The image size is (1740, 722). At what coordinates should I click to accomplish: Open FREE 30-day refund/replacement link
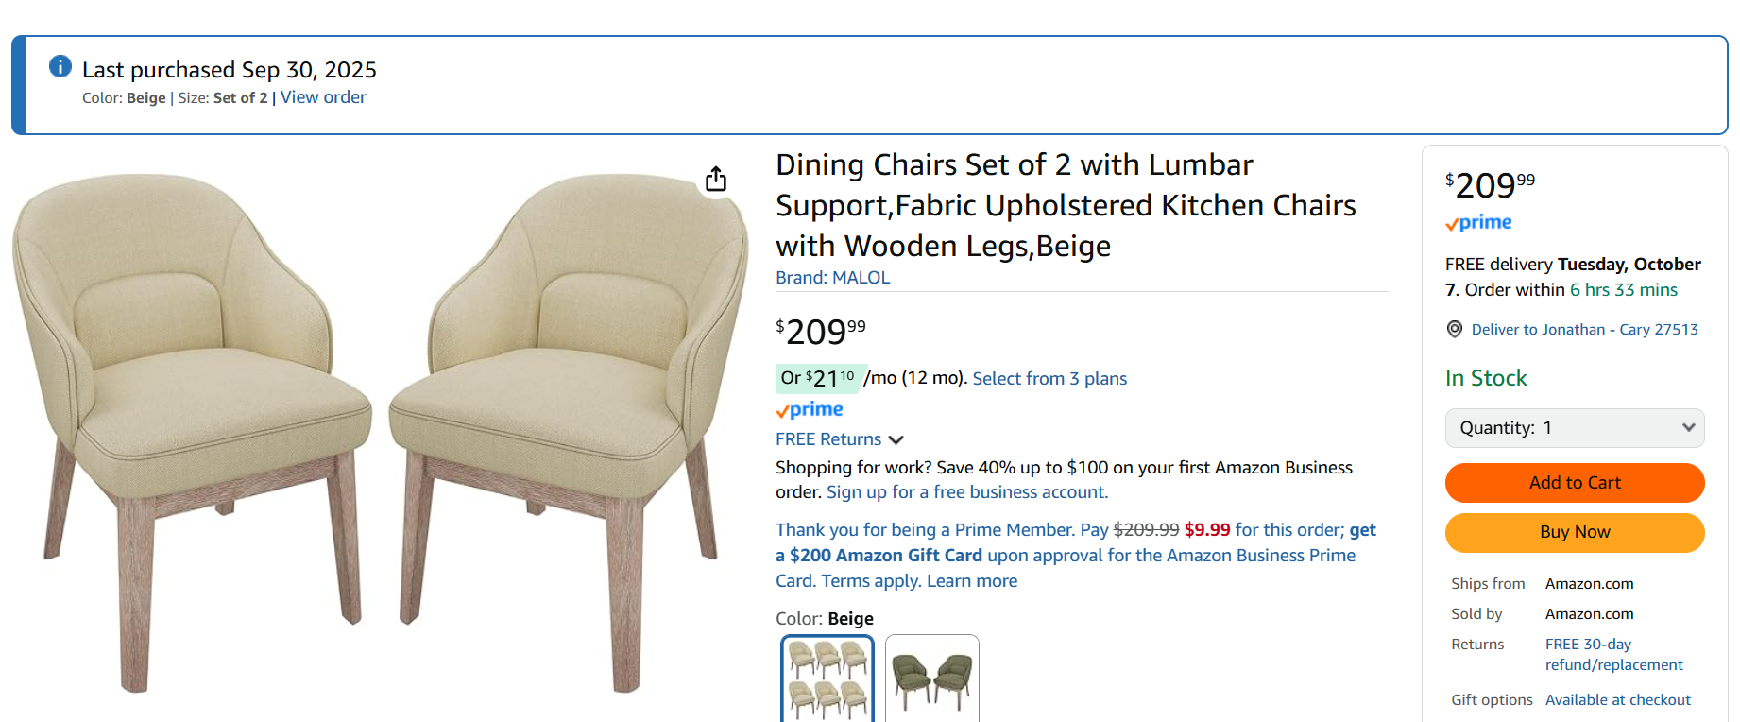point(1613,654)
